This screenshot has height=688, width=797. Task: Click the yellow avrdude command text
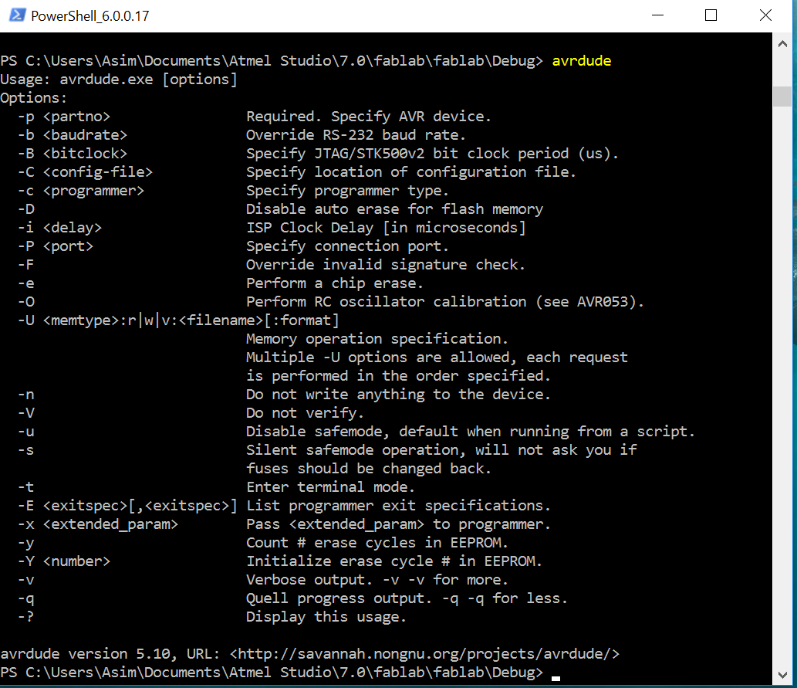click(582, 60)
